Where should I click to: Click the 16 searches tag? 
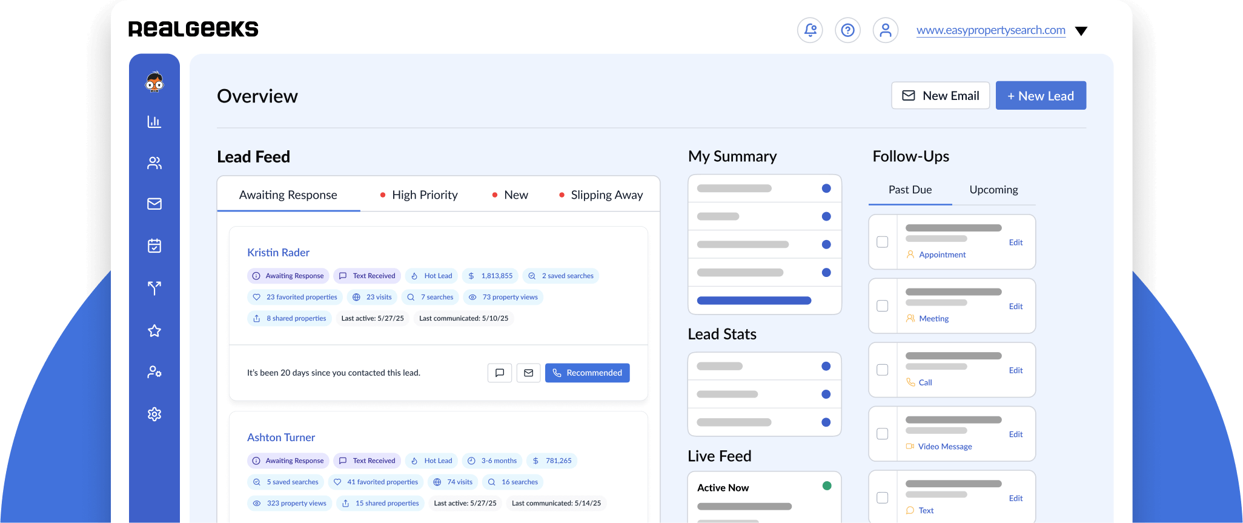click(x=512, y=482)
